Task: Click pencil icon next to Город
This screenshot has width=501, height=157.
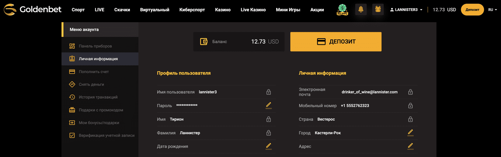Action: click(410, 132)
